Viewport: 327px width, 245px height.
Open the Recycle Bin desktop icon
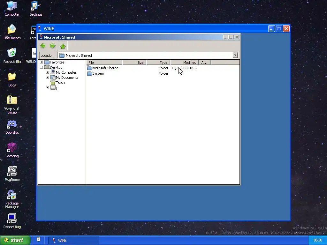pyautogui.click(x=12, y=56)
